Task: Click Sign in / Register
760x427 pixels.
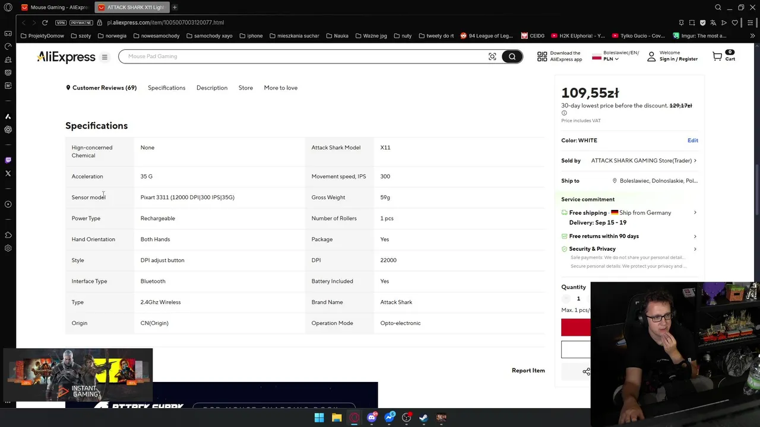Action: click(679, 59)
